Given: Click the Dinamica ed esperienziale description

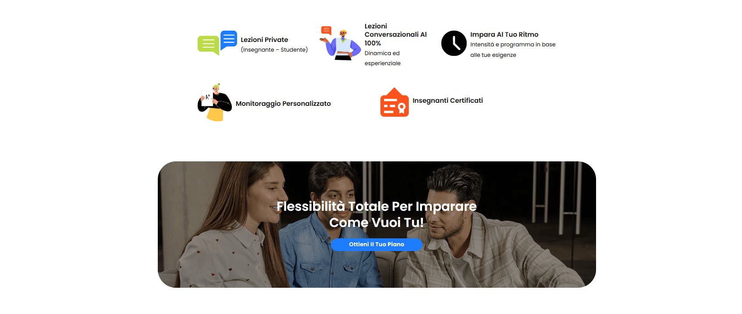Looking at the screenshot, I should pos(383,58).
